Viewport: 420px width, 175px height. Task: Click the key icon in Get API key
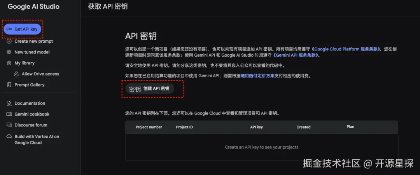[x=9, y=29]
